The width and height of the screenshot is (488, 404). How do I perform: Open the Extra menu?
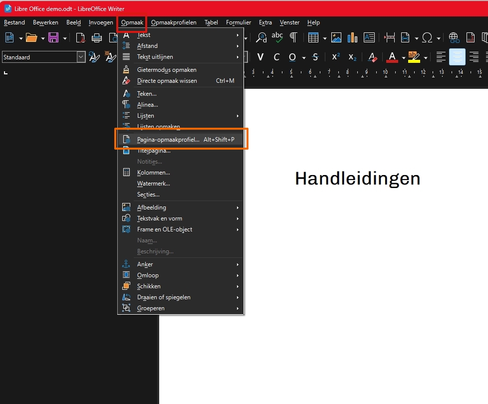point(265,22)
